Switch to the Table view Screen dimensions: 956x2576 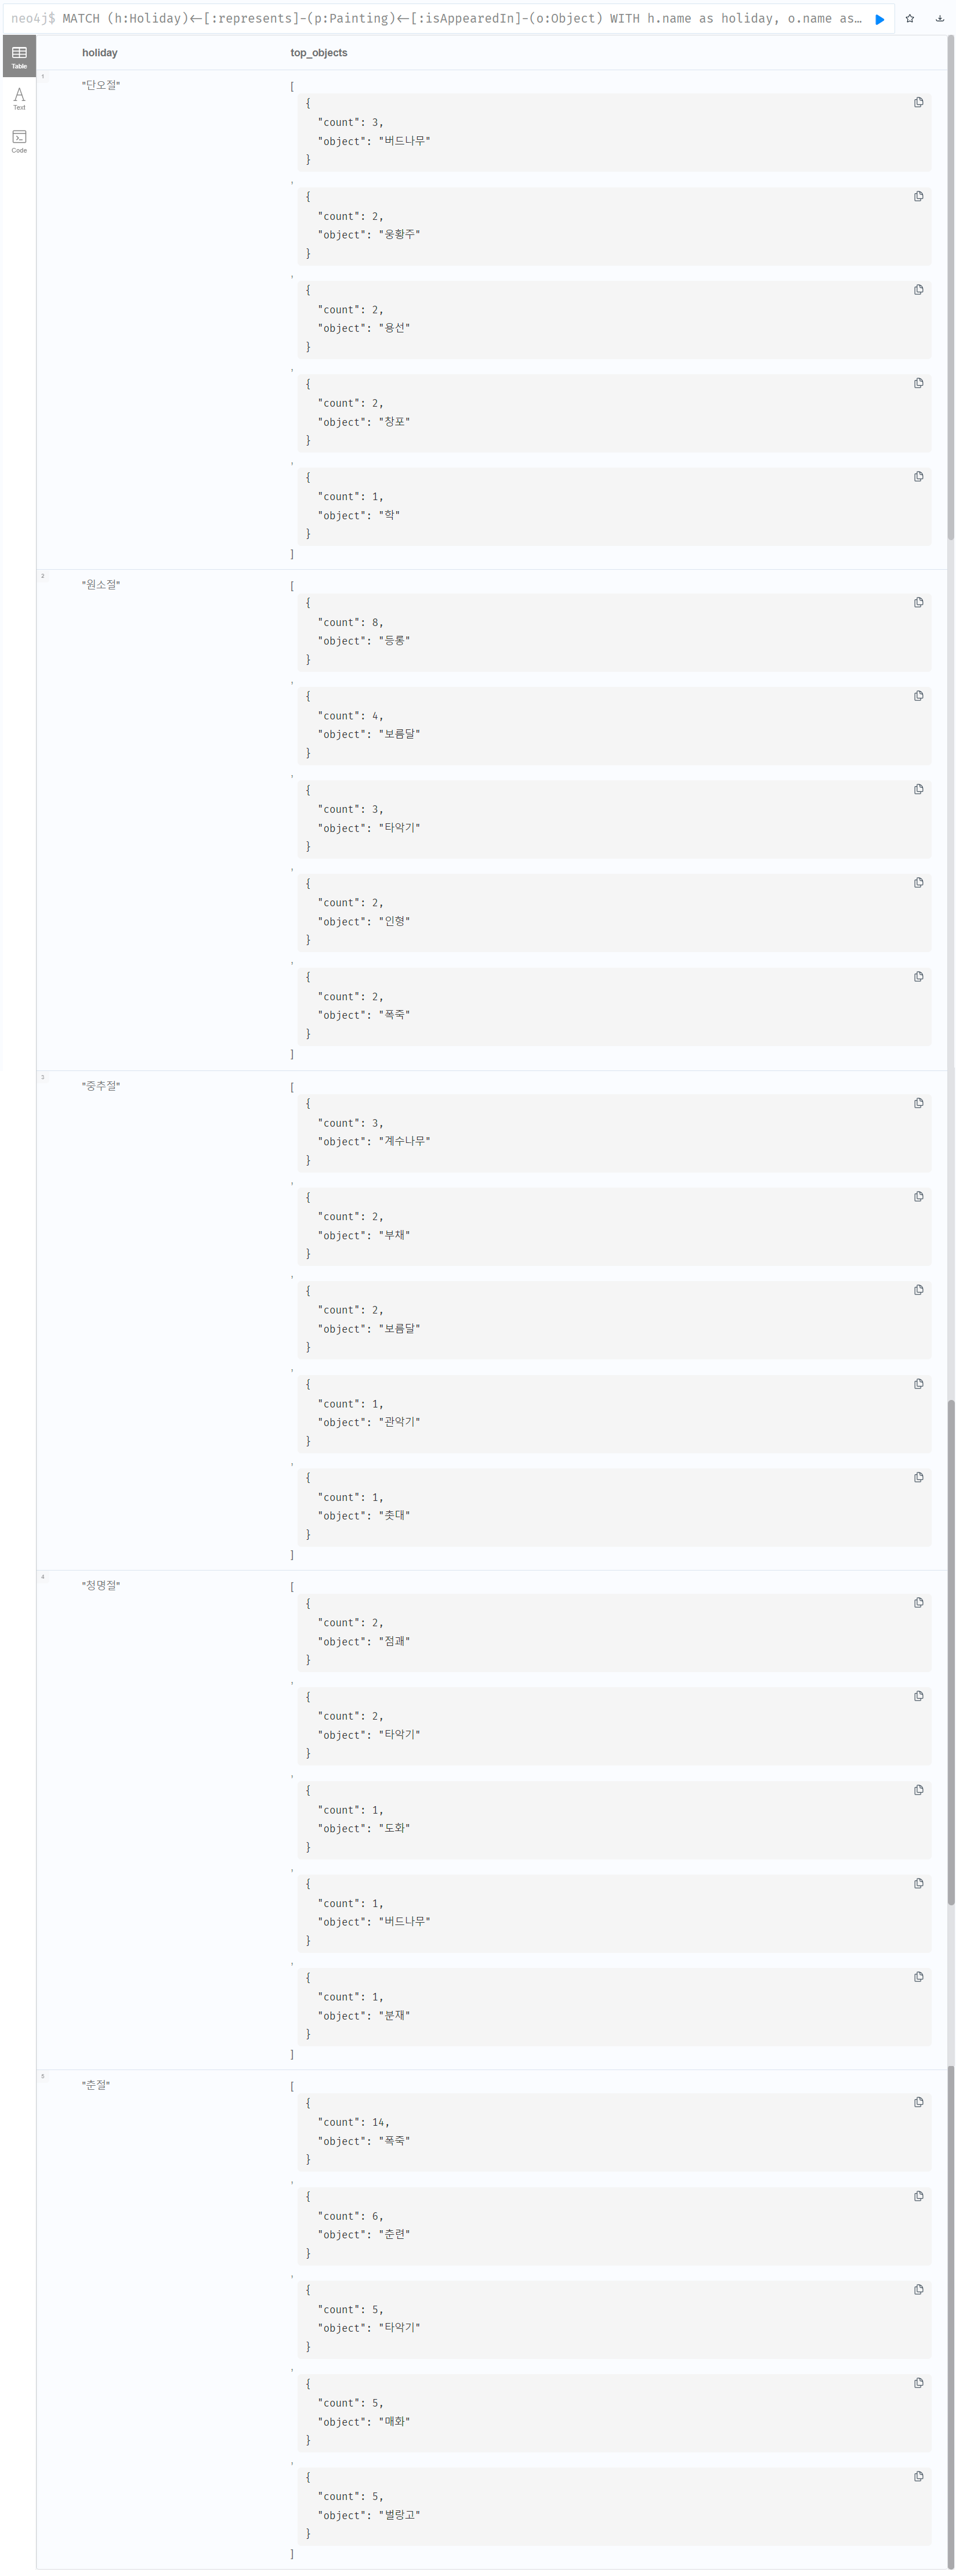[x=19, y=56]
